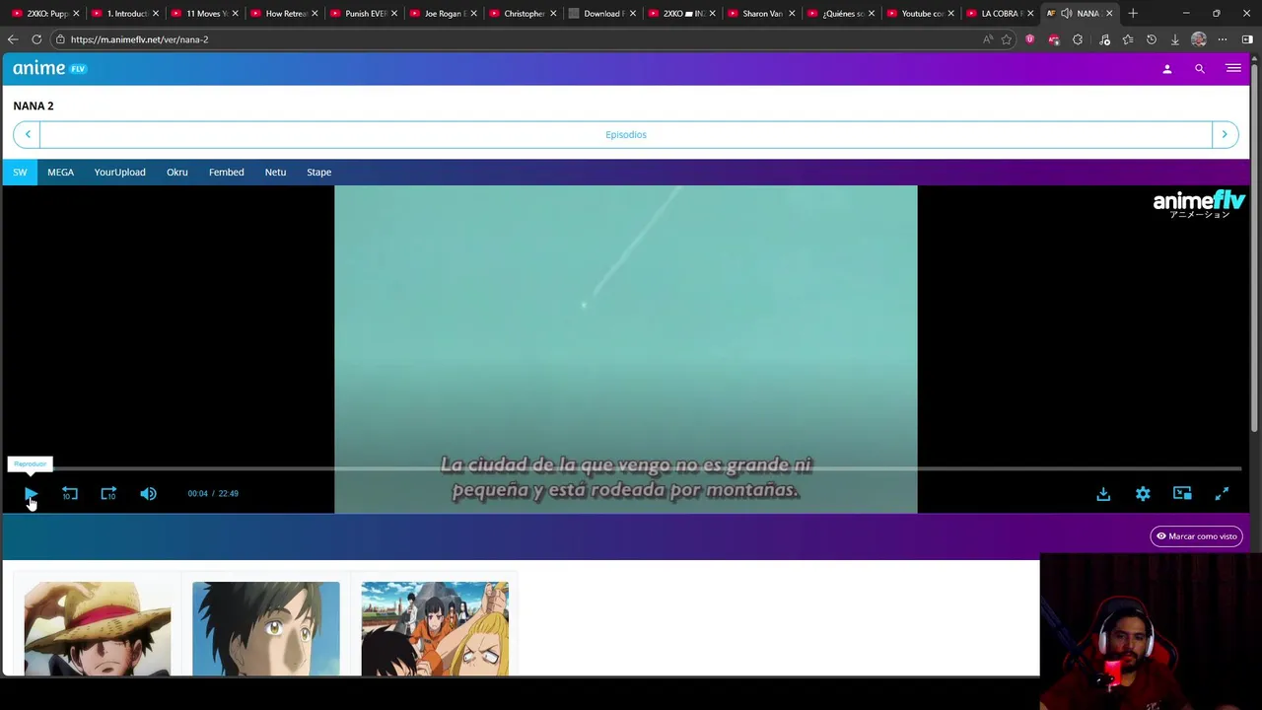The image size is (1262, 710).
Task: Download the video from the player
Action: 1103,493
